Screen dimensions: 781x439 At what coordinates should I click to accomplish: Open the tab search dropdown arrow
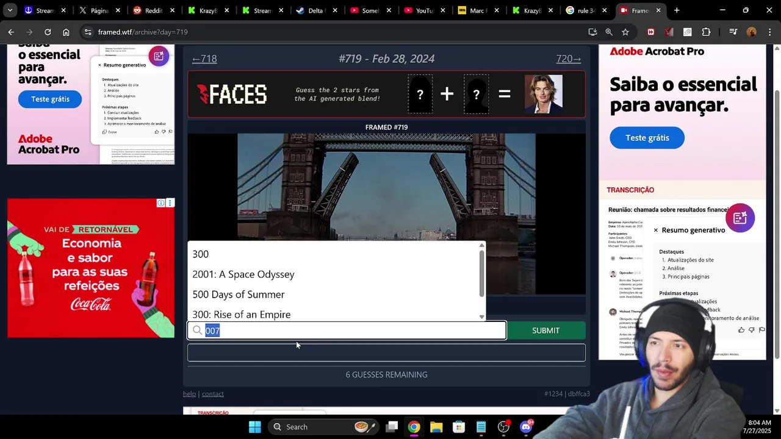coord(10,10)
